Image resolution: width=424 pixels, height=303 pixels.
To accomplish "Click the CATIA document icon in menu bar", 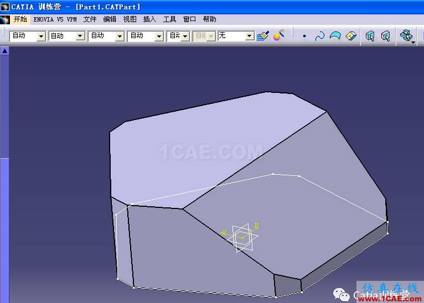I will point(5,19).
